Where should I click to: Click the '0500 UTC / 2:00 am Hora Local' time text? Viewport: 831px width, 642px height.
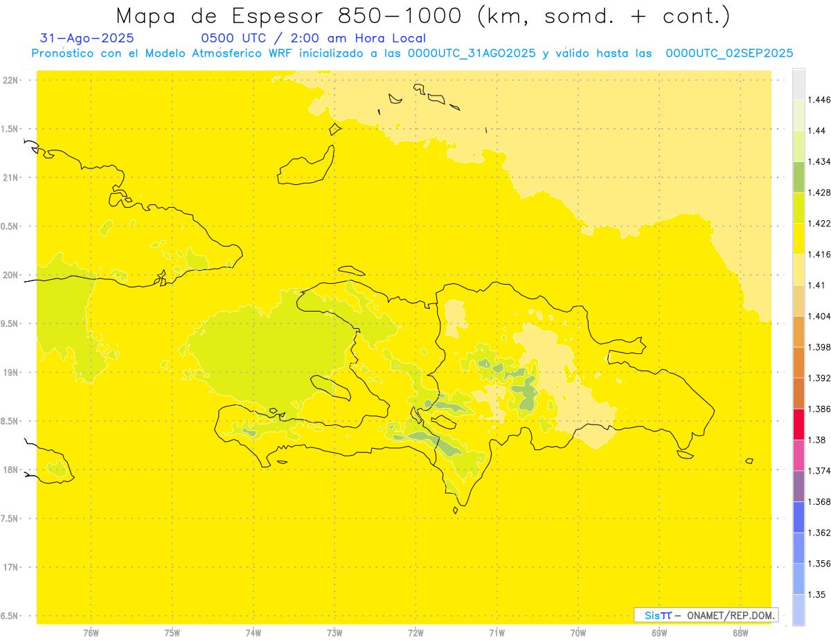pos(314,38)
